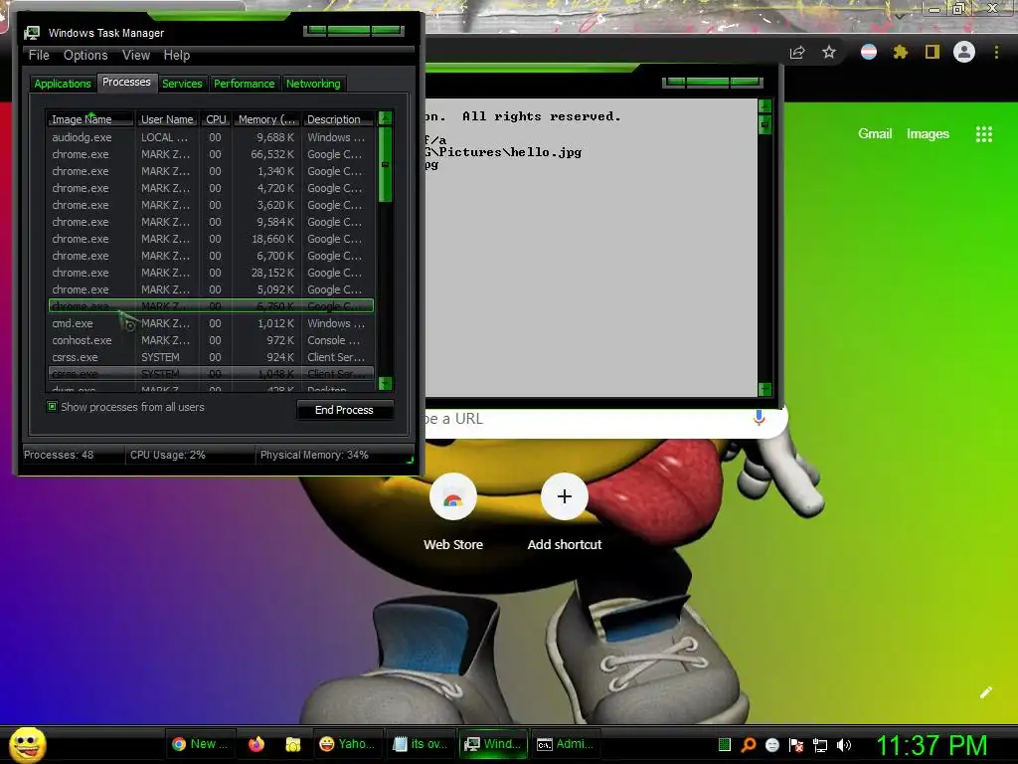This screenshot has height=764, width=1018.
Task: Select chrome.exe row using 28,152 K
Action: (x=211, y=273)
